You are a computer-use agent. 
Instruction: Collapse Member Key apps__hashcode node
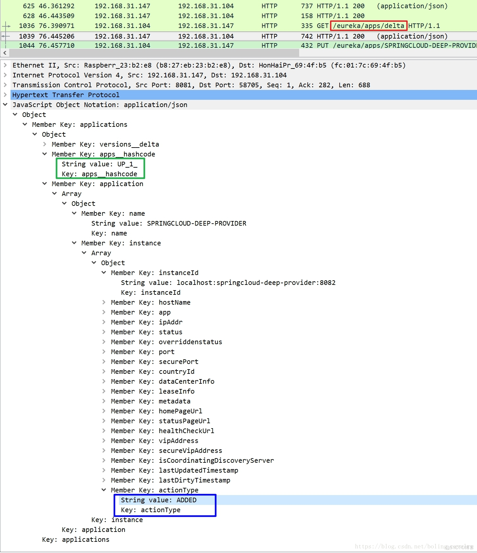45,154
